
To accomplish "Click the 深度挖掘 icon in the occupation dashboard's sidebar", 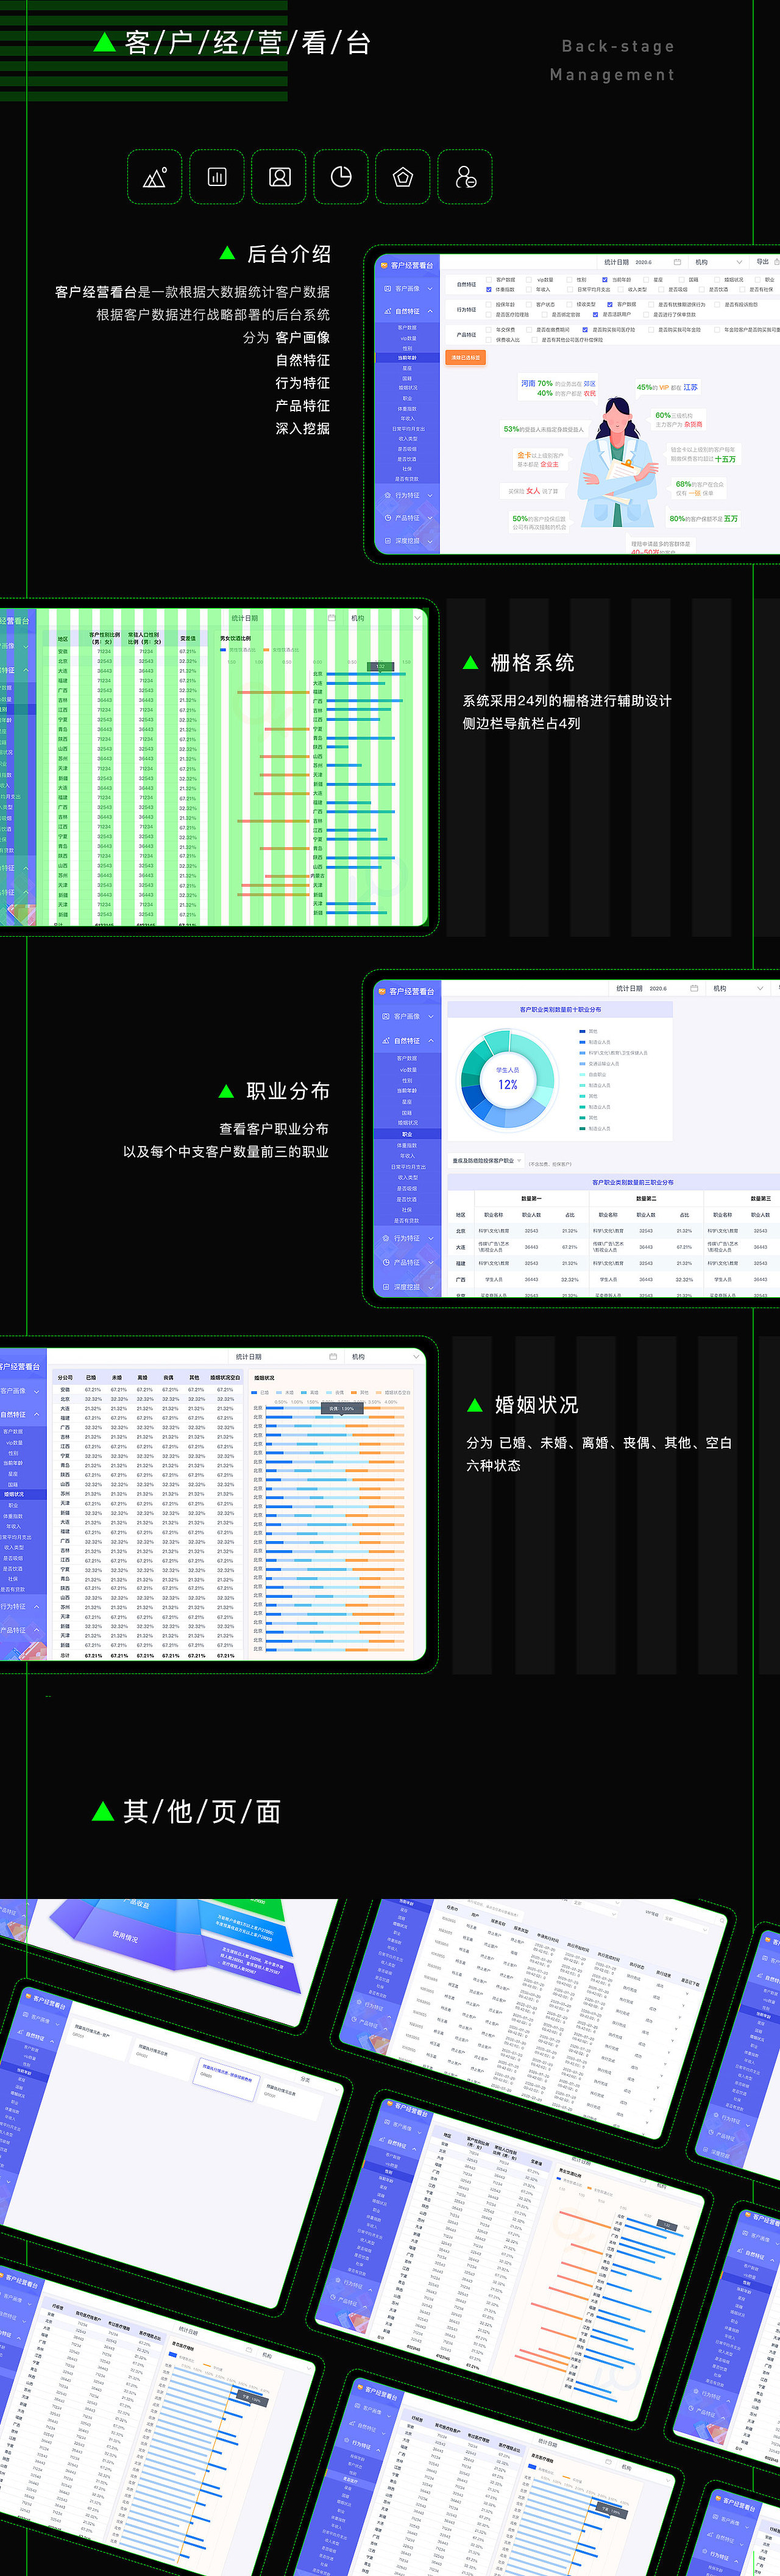I will [386, 1287].
